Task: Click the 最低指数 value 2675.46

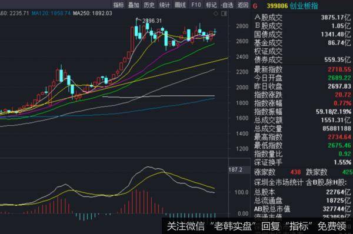Action: [339, 146]
